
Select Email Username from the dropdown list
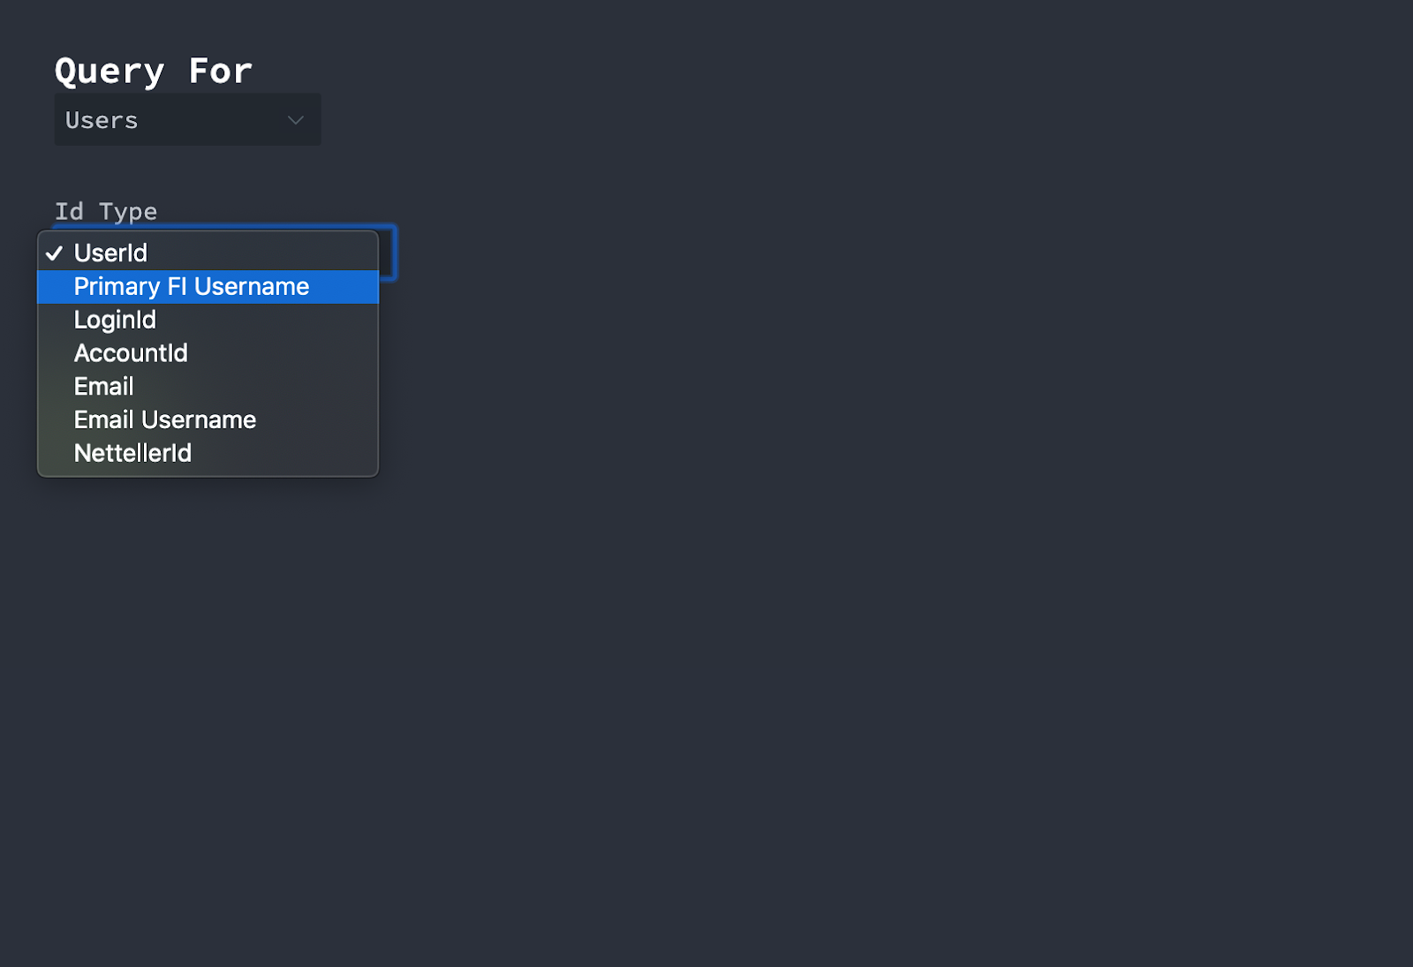(165, 420)
